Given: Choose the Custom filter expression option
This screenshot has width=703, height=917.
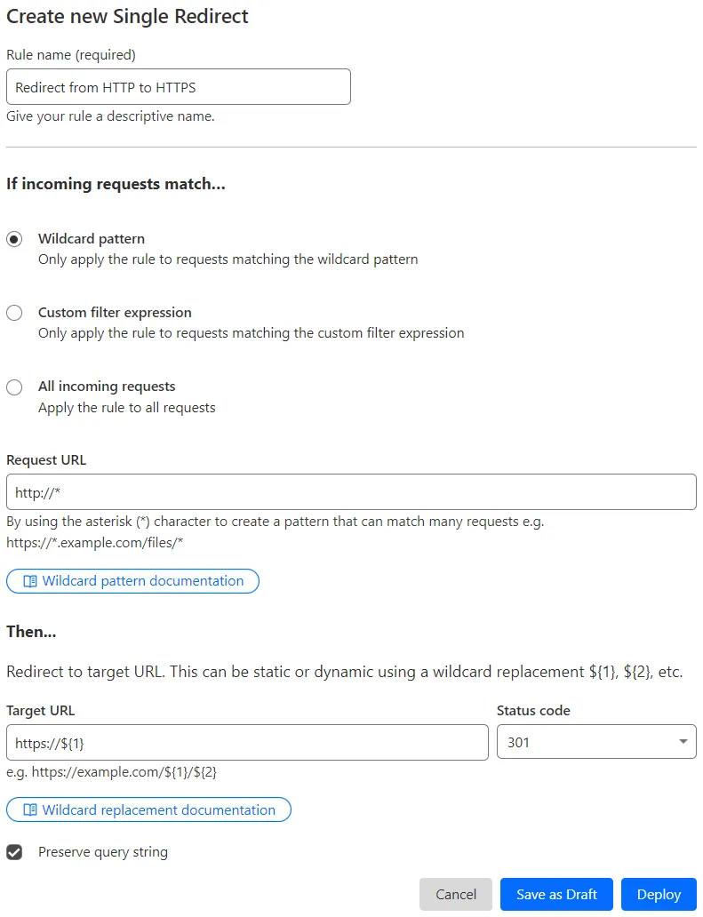Looking at the screenshot, I should pyautogui.click(x=14, y=312).
